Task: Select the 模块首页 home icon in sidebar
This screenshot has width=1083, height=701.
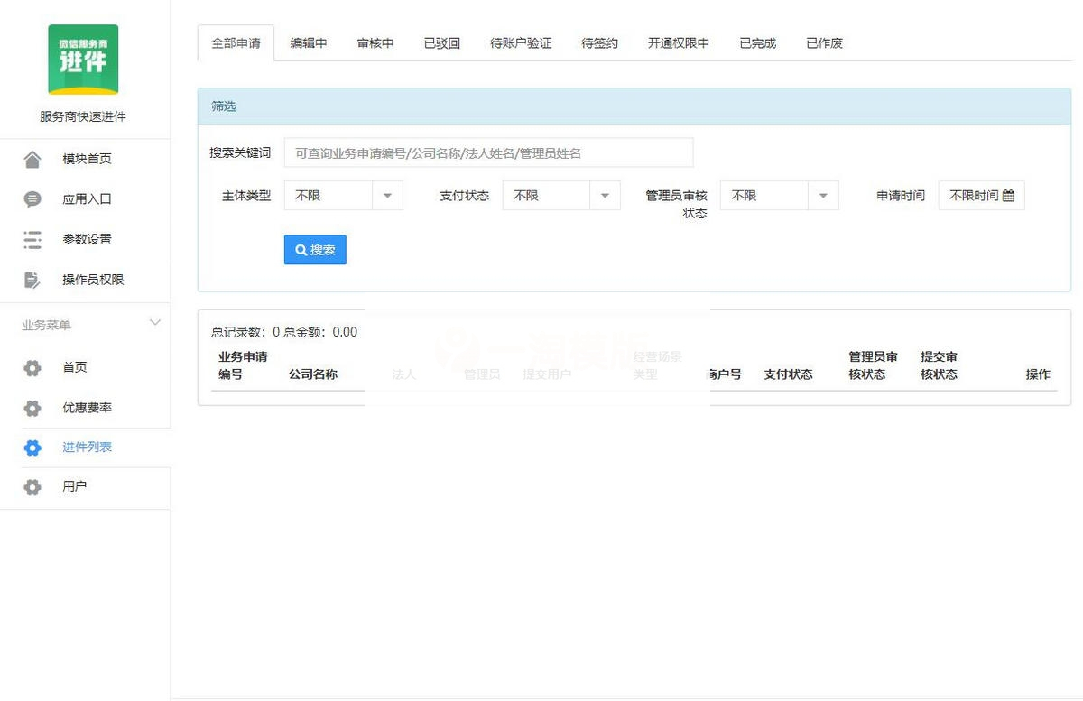Action: 32,158
